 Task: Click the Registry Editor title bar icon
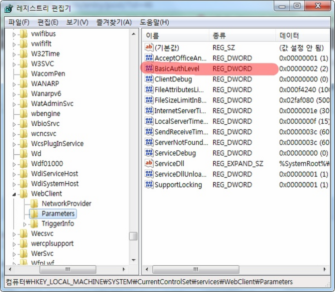tap(9, 8)
